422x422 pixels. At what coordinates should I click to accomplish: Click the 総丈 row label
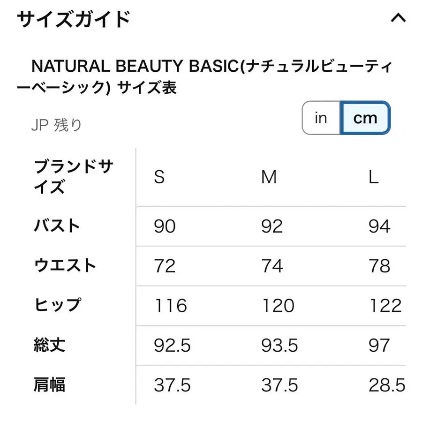click(49, 346)
